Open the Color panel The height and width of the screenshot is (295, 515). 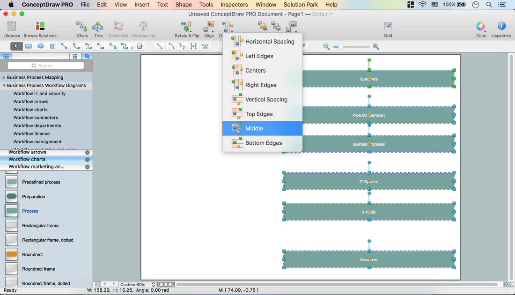(x=481, y=29)
